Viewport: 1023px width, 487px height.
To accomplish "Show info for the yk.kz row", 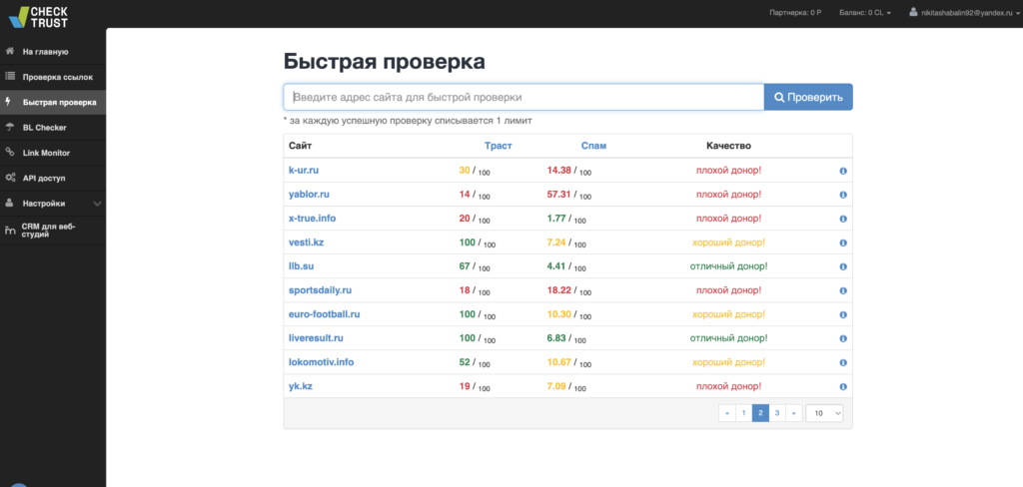I will click(842, 386).
